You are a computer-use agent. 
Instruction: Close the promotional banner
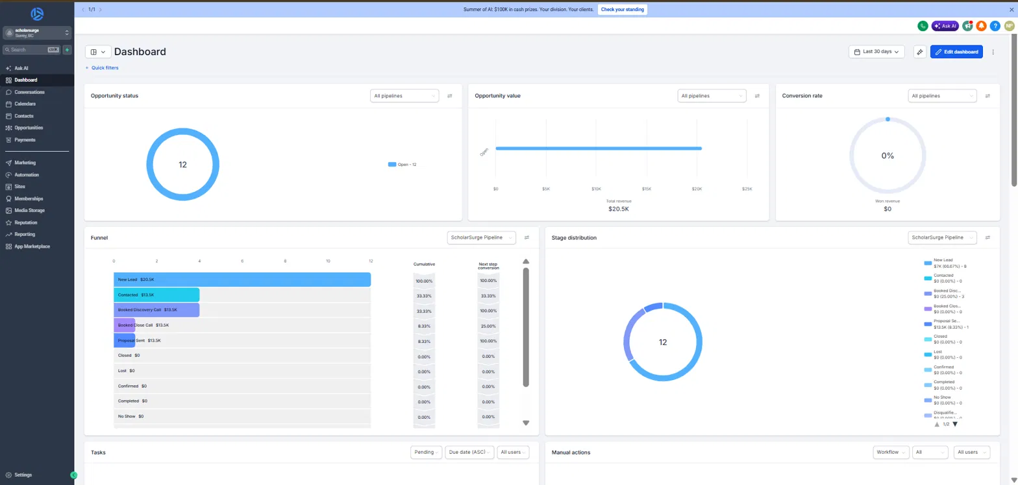click(1012, 10)
